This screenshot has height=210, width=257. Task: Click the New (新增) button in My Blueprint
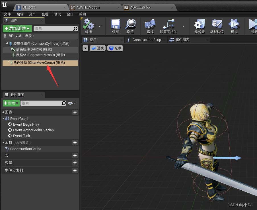(x=11, y=103)
